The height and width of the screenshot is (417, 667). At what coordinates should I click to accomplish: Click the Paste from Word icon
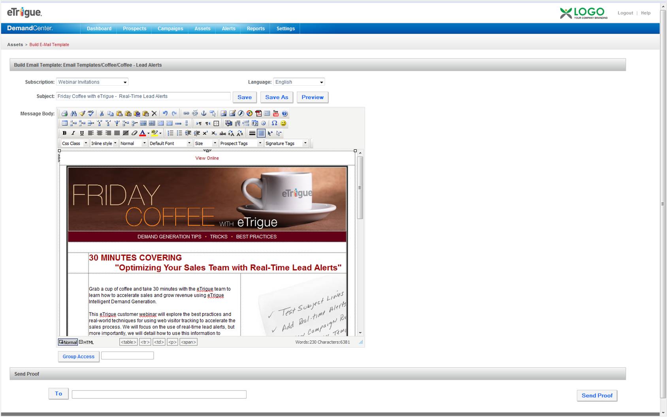(137, 114)
